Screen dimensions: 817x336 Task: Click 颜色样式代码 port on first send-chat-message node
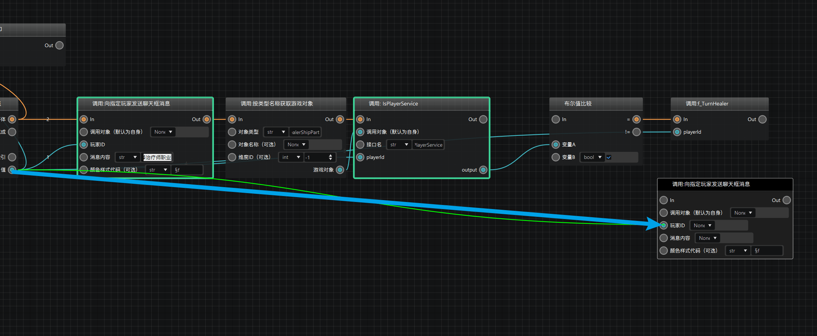84,170
